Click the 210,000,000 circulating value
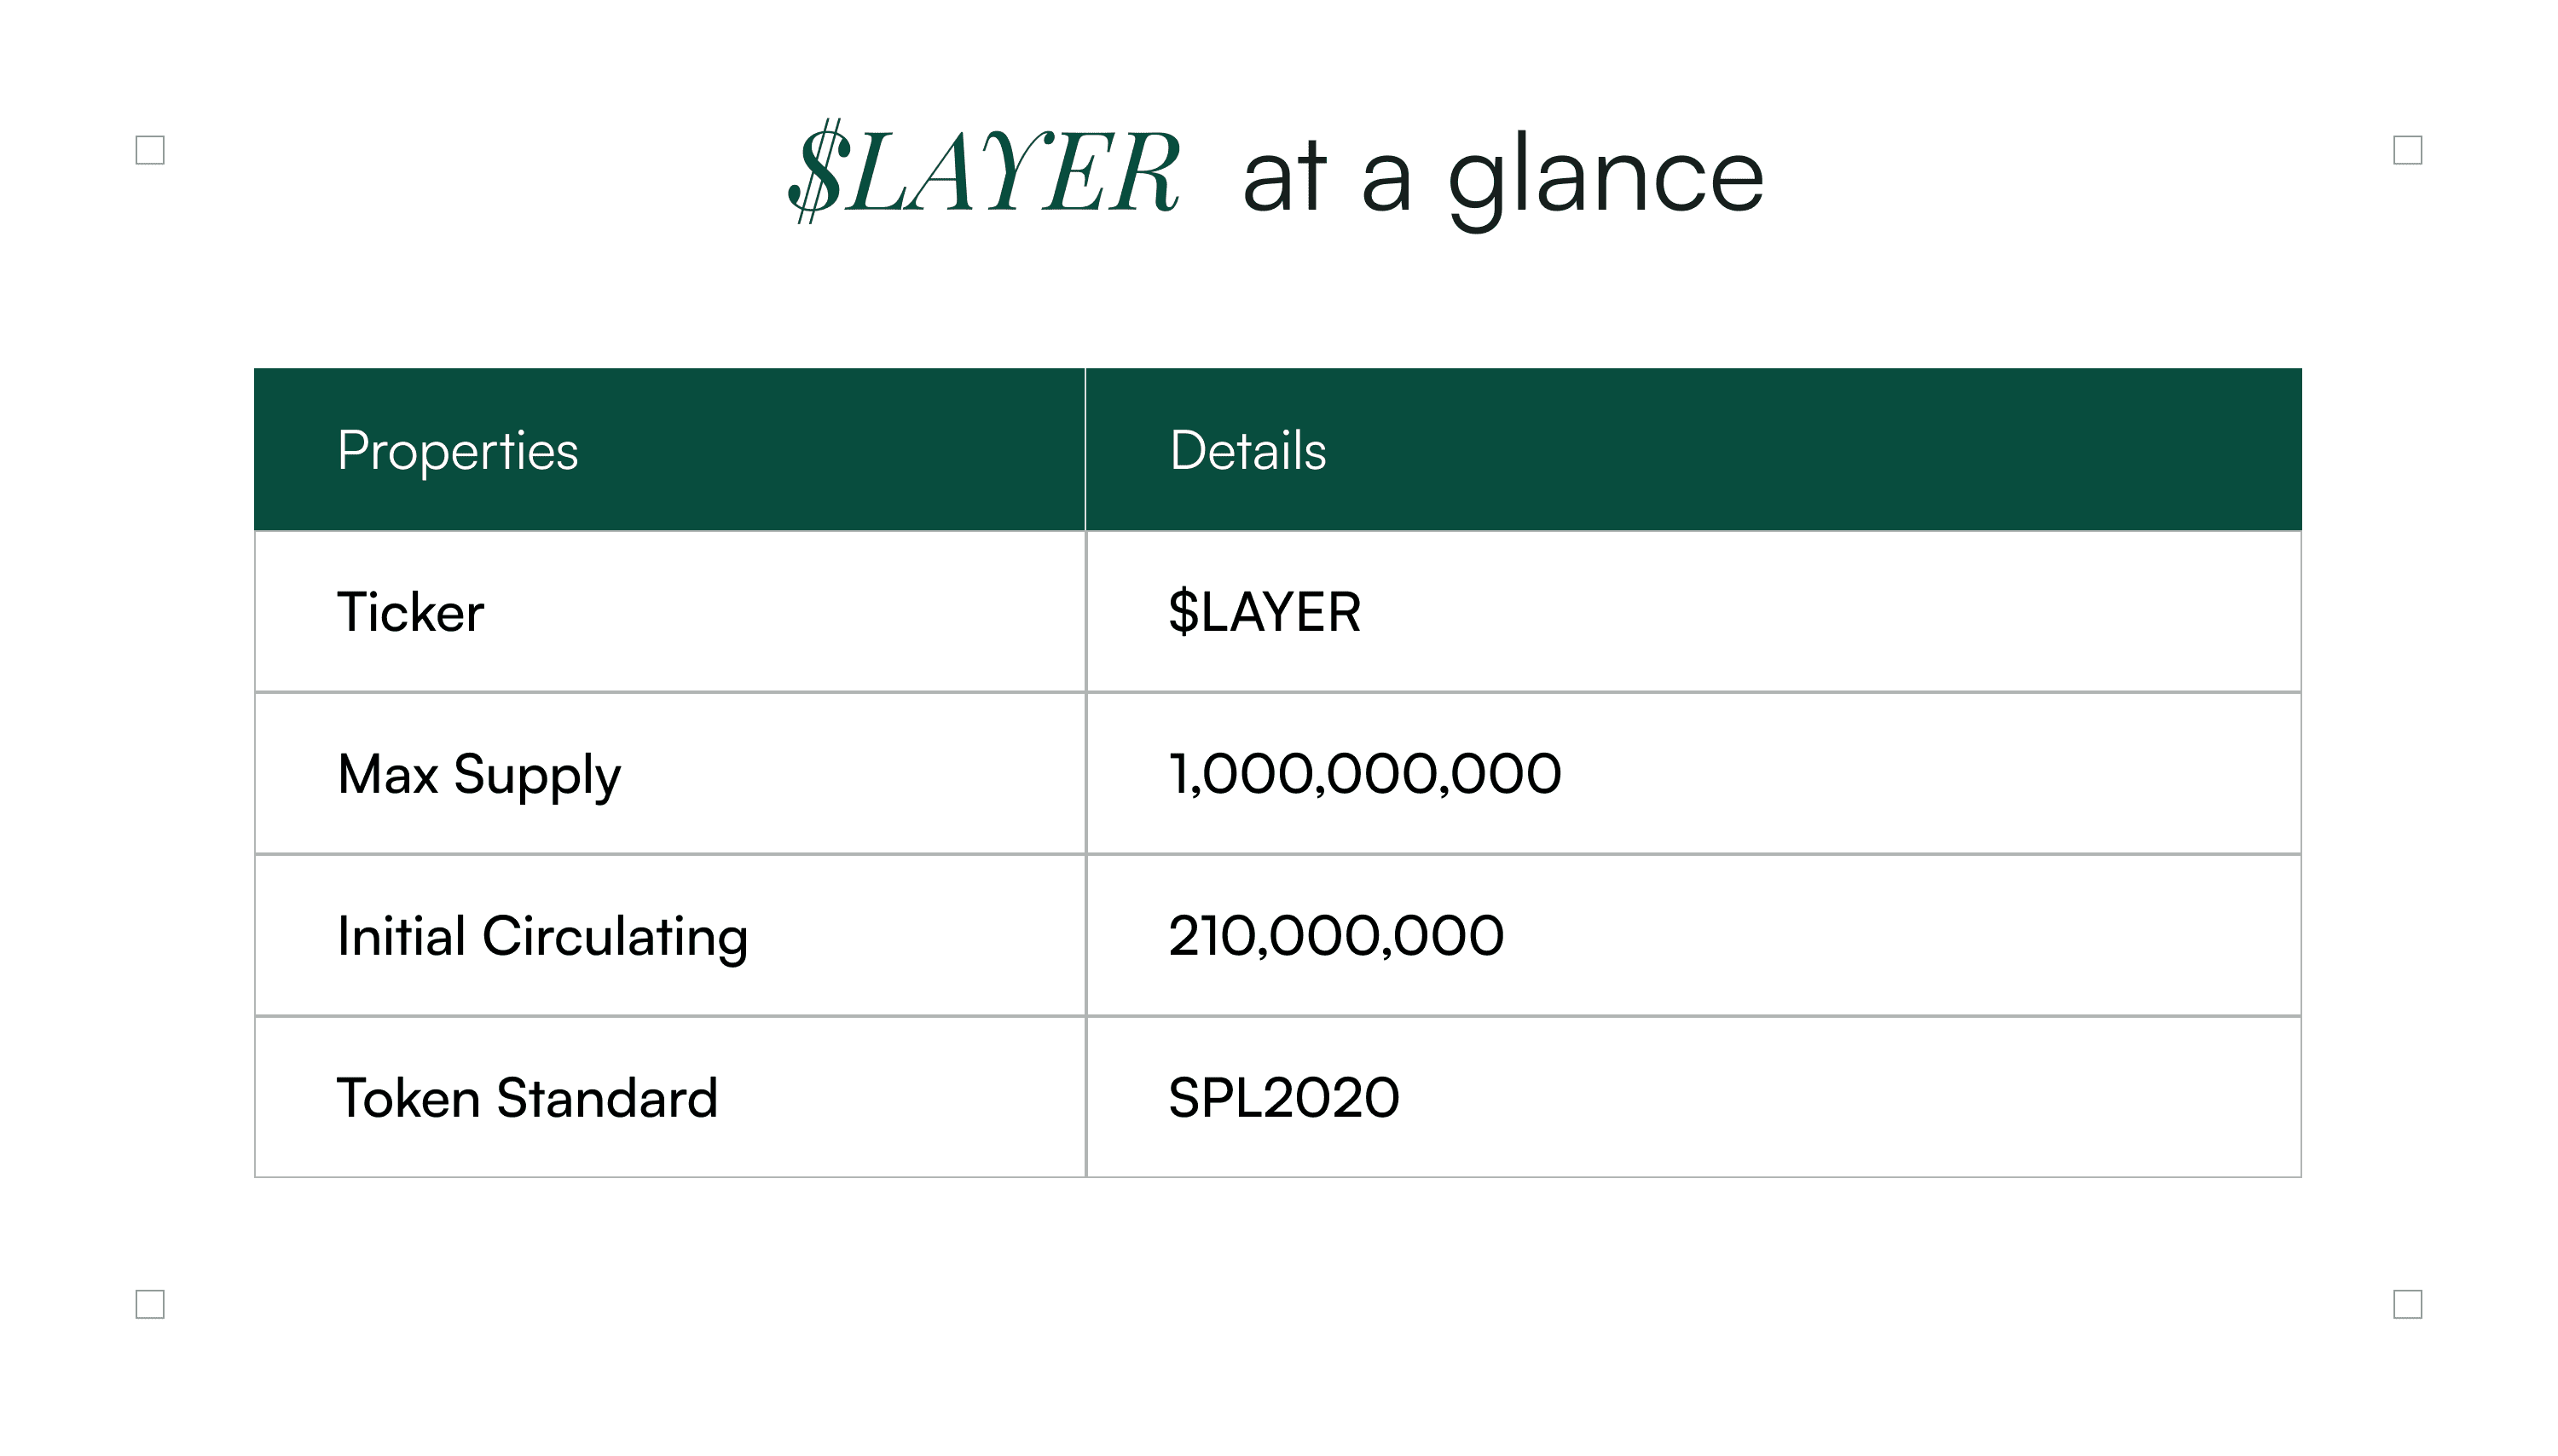 click(1336, 936)
